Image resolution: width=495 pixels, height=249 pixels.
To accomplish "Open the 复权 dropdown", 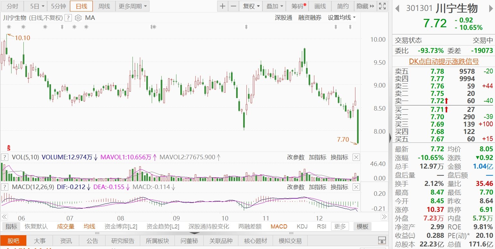I will 251,6.
